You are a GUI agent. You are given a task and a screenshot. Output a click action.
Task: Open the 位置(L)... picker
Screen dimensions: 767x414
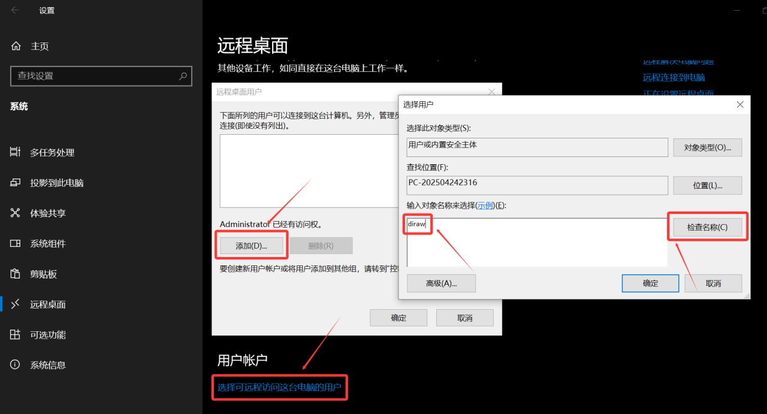[707, 186]
